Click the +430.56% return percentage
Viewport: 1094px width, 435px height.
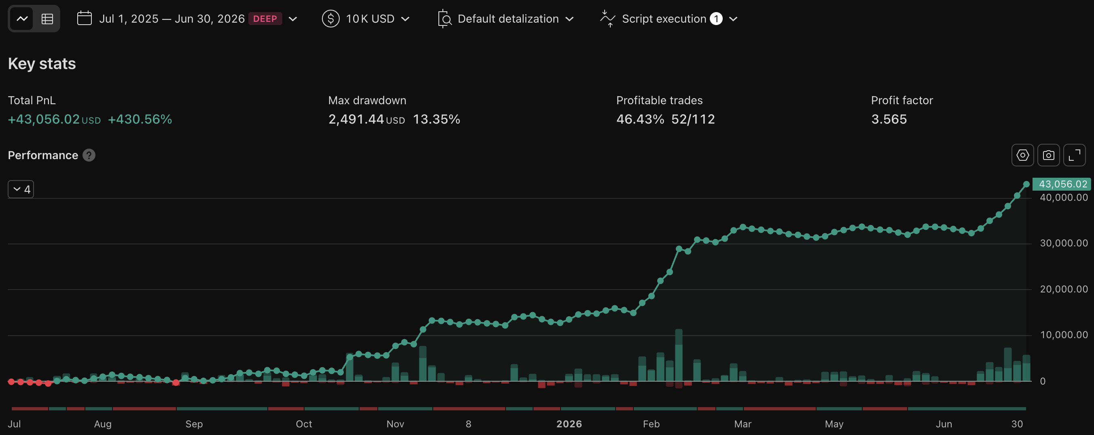coord(140,119)
